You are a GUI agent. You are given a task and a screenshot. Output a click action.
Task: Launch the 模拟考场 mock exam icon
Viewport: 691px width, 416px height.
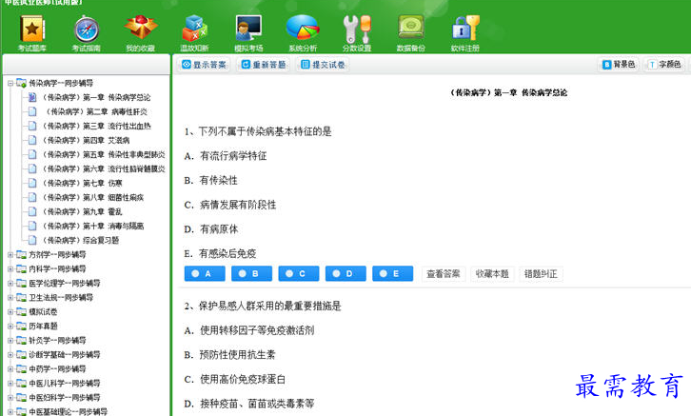(x=248, y=30)
